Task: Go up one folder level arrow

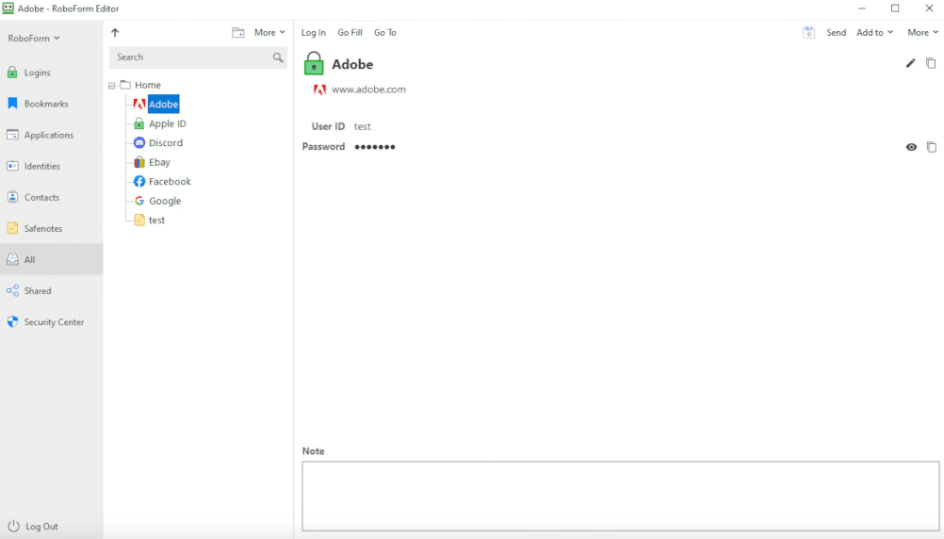Action: click(115, 33)
